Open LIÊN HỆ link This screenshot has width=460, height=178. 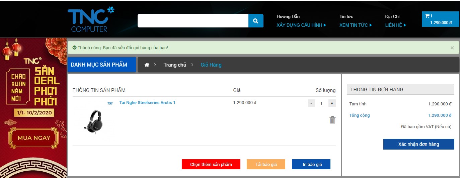(x=396, y=25)
